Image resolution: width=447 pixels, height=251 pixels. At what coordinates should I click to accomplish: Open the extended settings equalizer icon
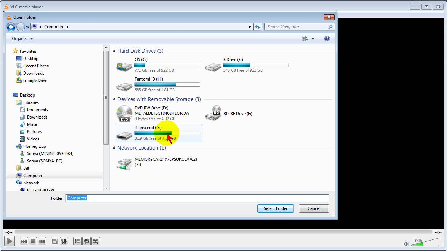point(64,241)
